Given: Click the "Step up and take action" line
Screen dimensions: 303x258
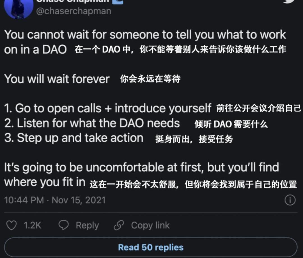Looking at the screenshot, I should 74,138.
